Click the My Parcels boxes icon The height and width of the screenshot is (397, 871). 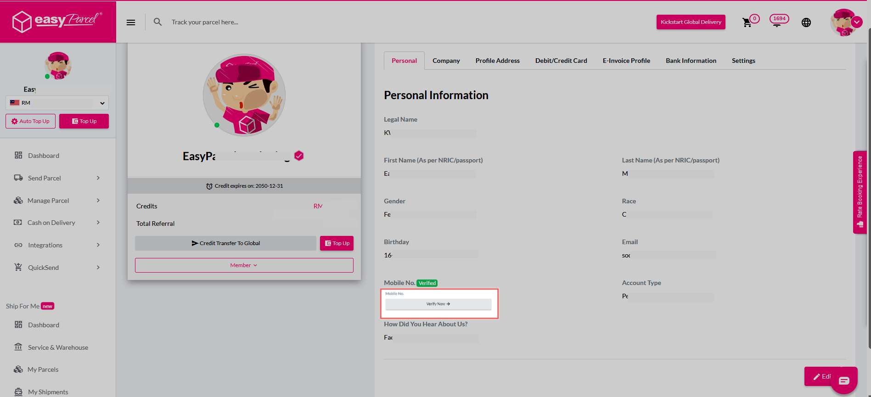click(x=18, y=369)
